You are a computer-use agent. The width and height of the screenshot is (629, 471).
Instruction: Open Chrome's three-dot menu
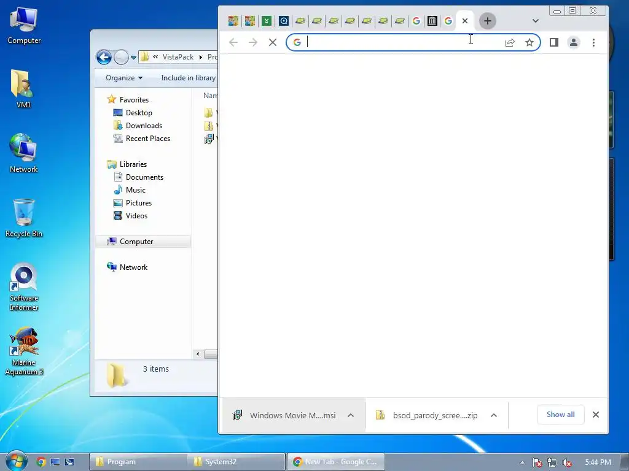[x=594, y=42]
